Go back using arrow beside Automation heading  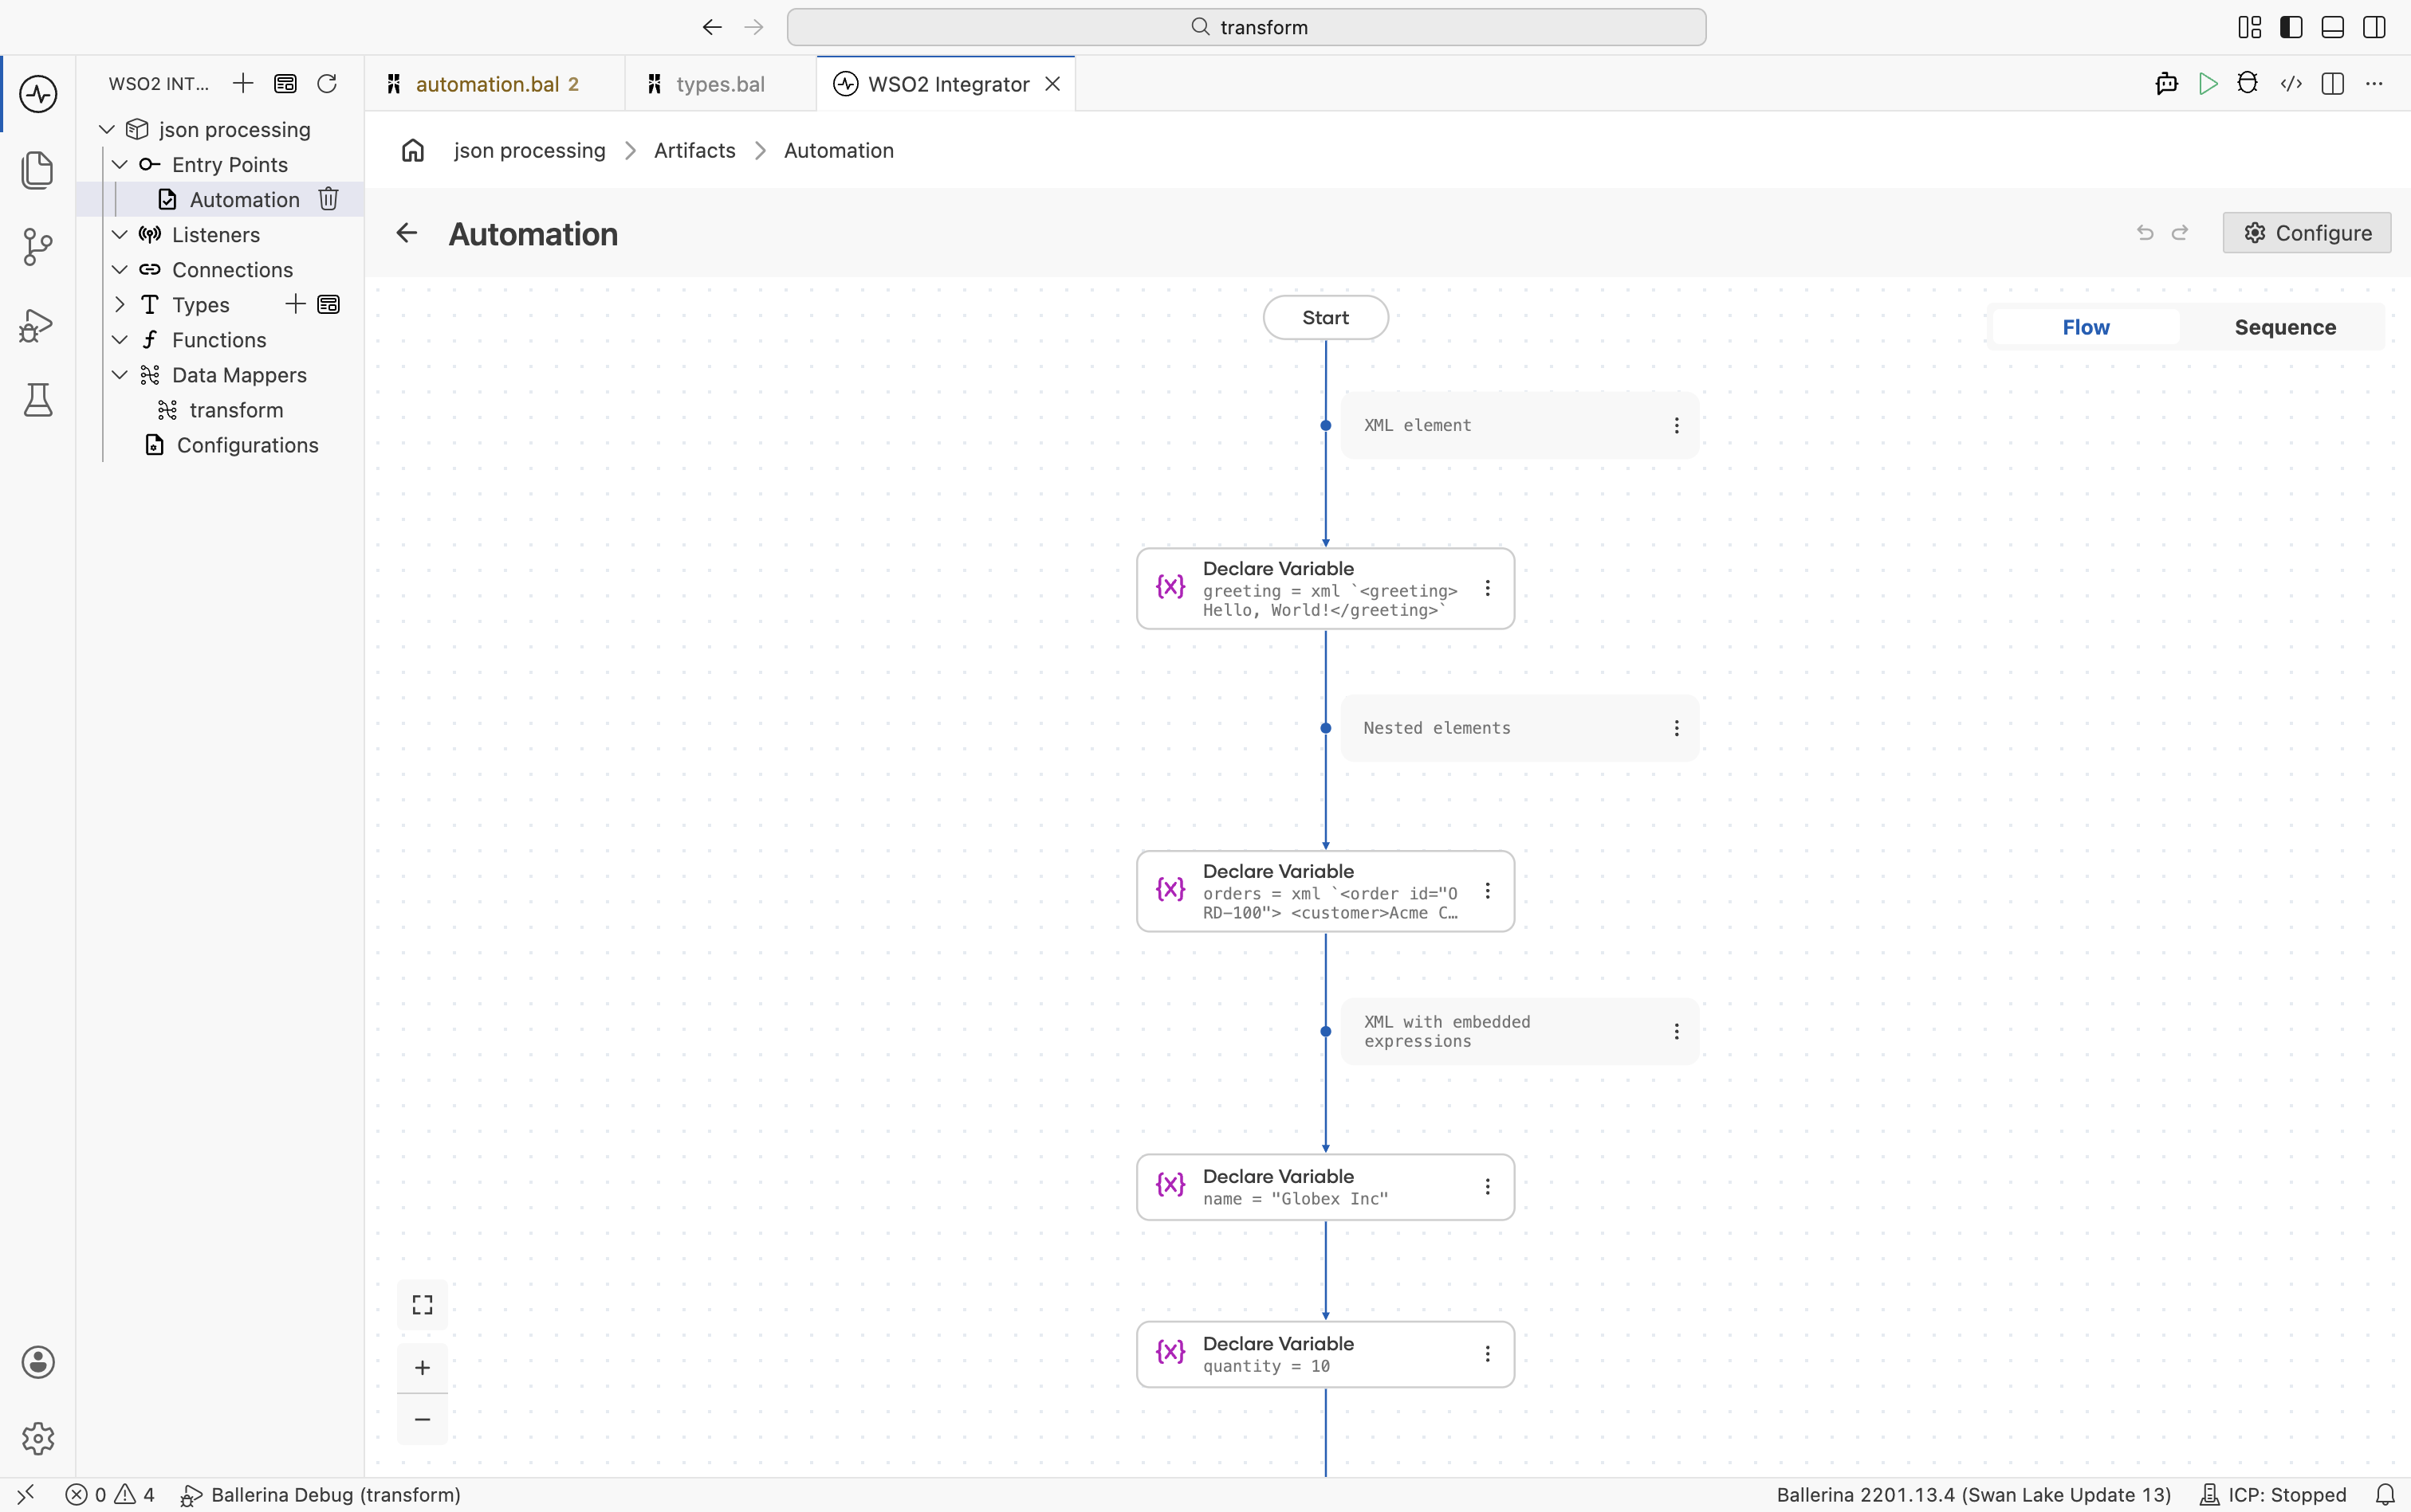(407, 233)
